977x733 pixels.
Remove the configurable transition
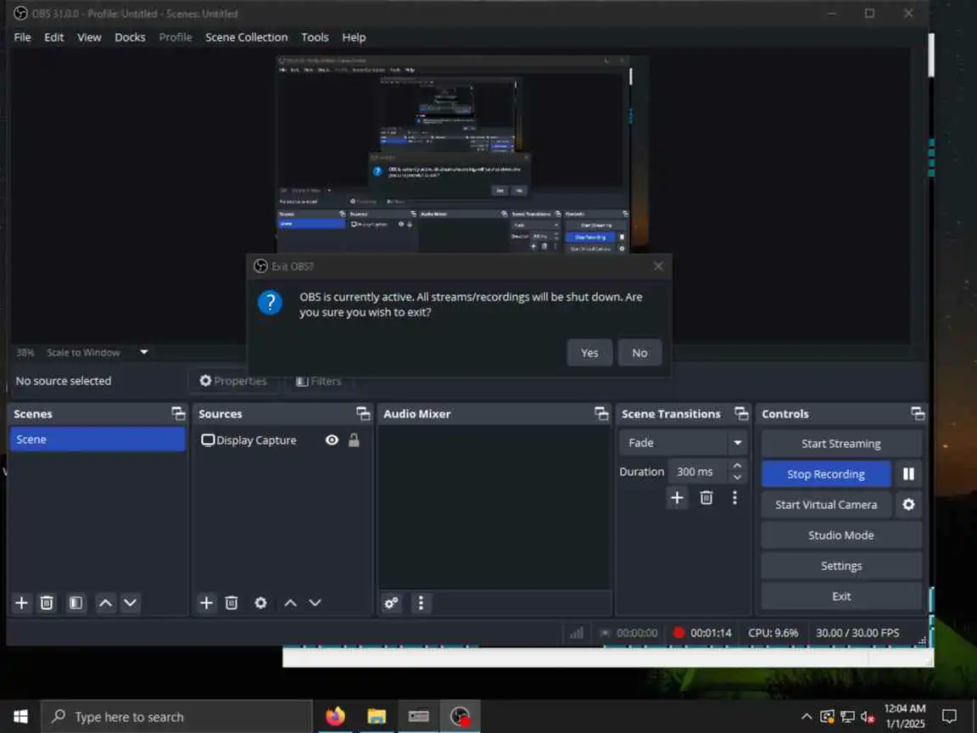[706, 497]
